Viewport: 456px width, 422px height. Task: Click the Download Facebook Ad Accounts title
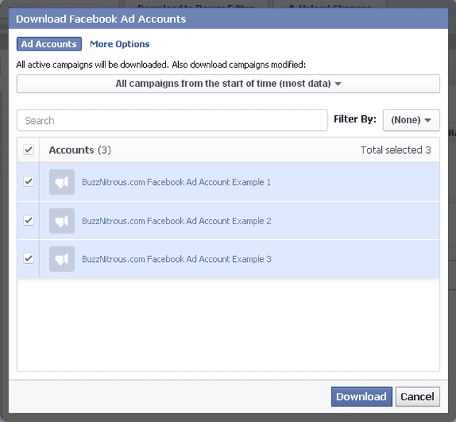pos(101,19)
